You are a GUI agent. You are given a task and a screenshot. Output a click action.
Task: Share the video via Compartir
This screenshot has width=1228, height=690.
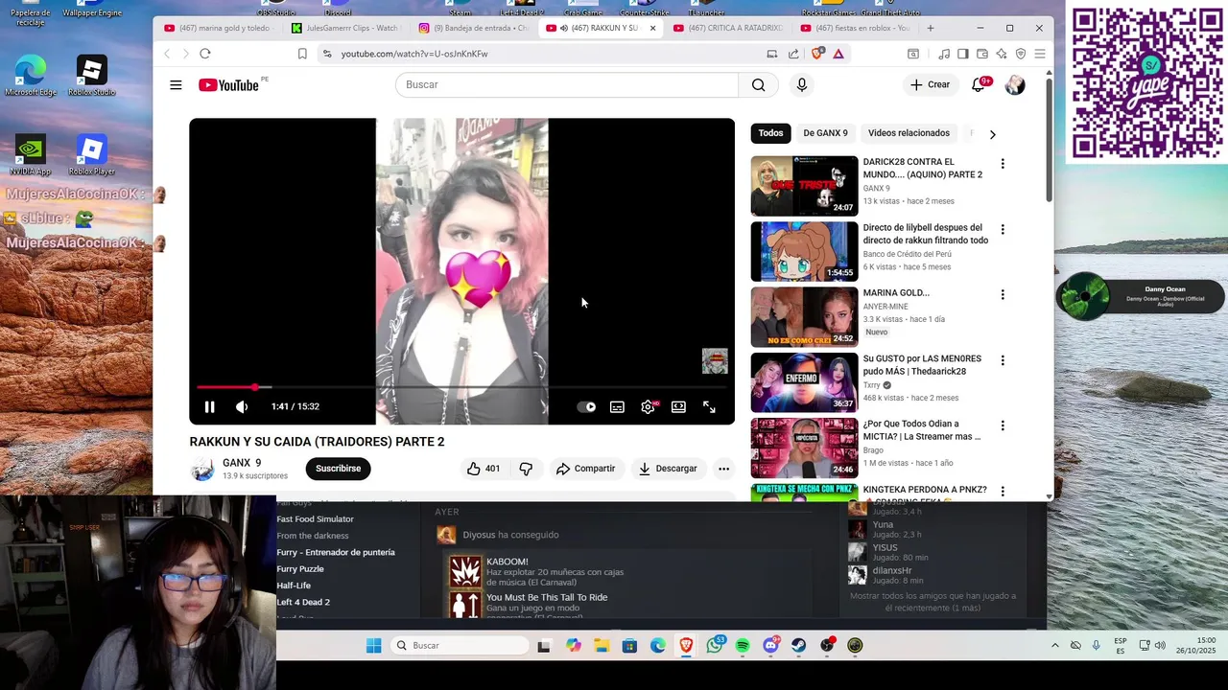pos(585,469)
